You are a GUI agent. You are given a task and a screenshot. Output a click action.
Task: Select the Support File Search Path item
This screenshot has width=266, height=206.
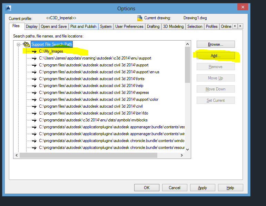coord(52,44)
